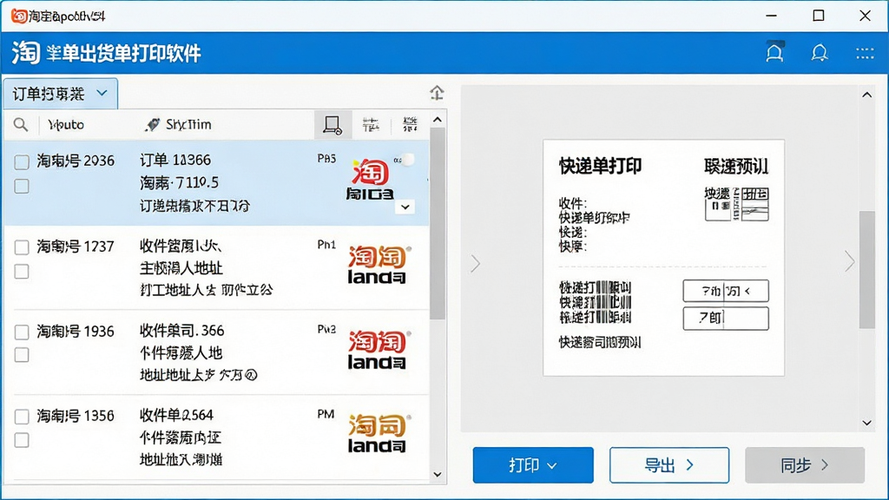
Task: Click the app icon in the title bar
Action: [x=19, y=16]
